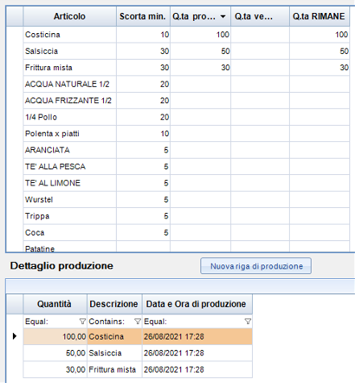The height and width of the screenshot is (383, 355).
Task: Select the Polenta x piatti row
Action: (x=186, y=134)
